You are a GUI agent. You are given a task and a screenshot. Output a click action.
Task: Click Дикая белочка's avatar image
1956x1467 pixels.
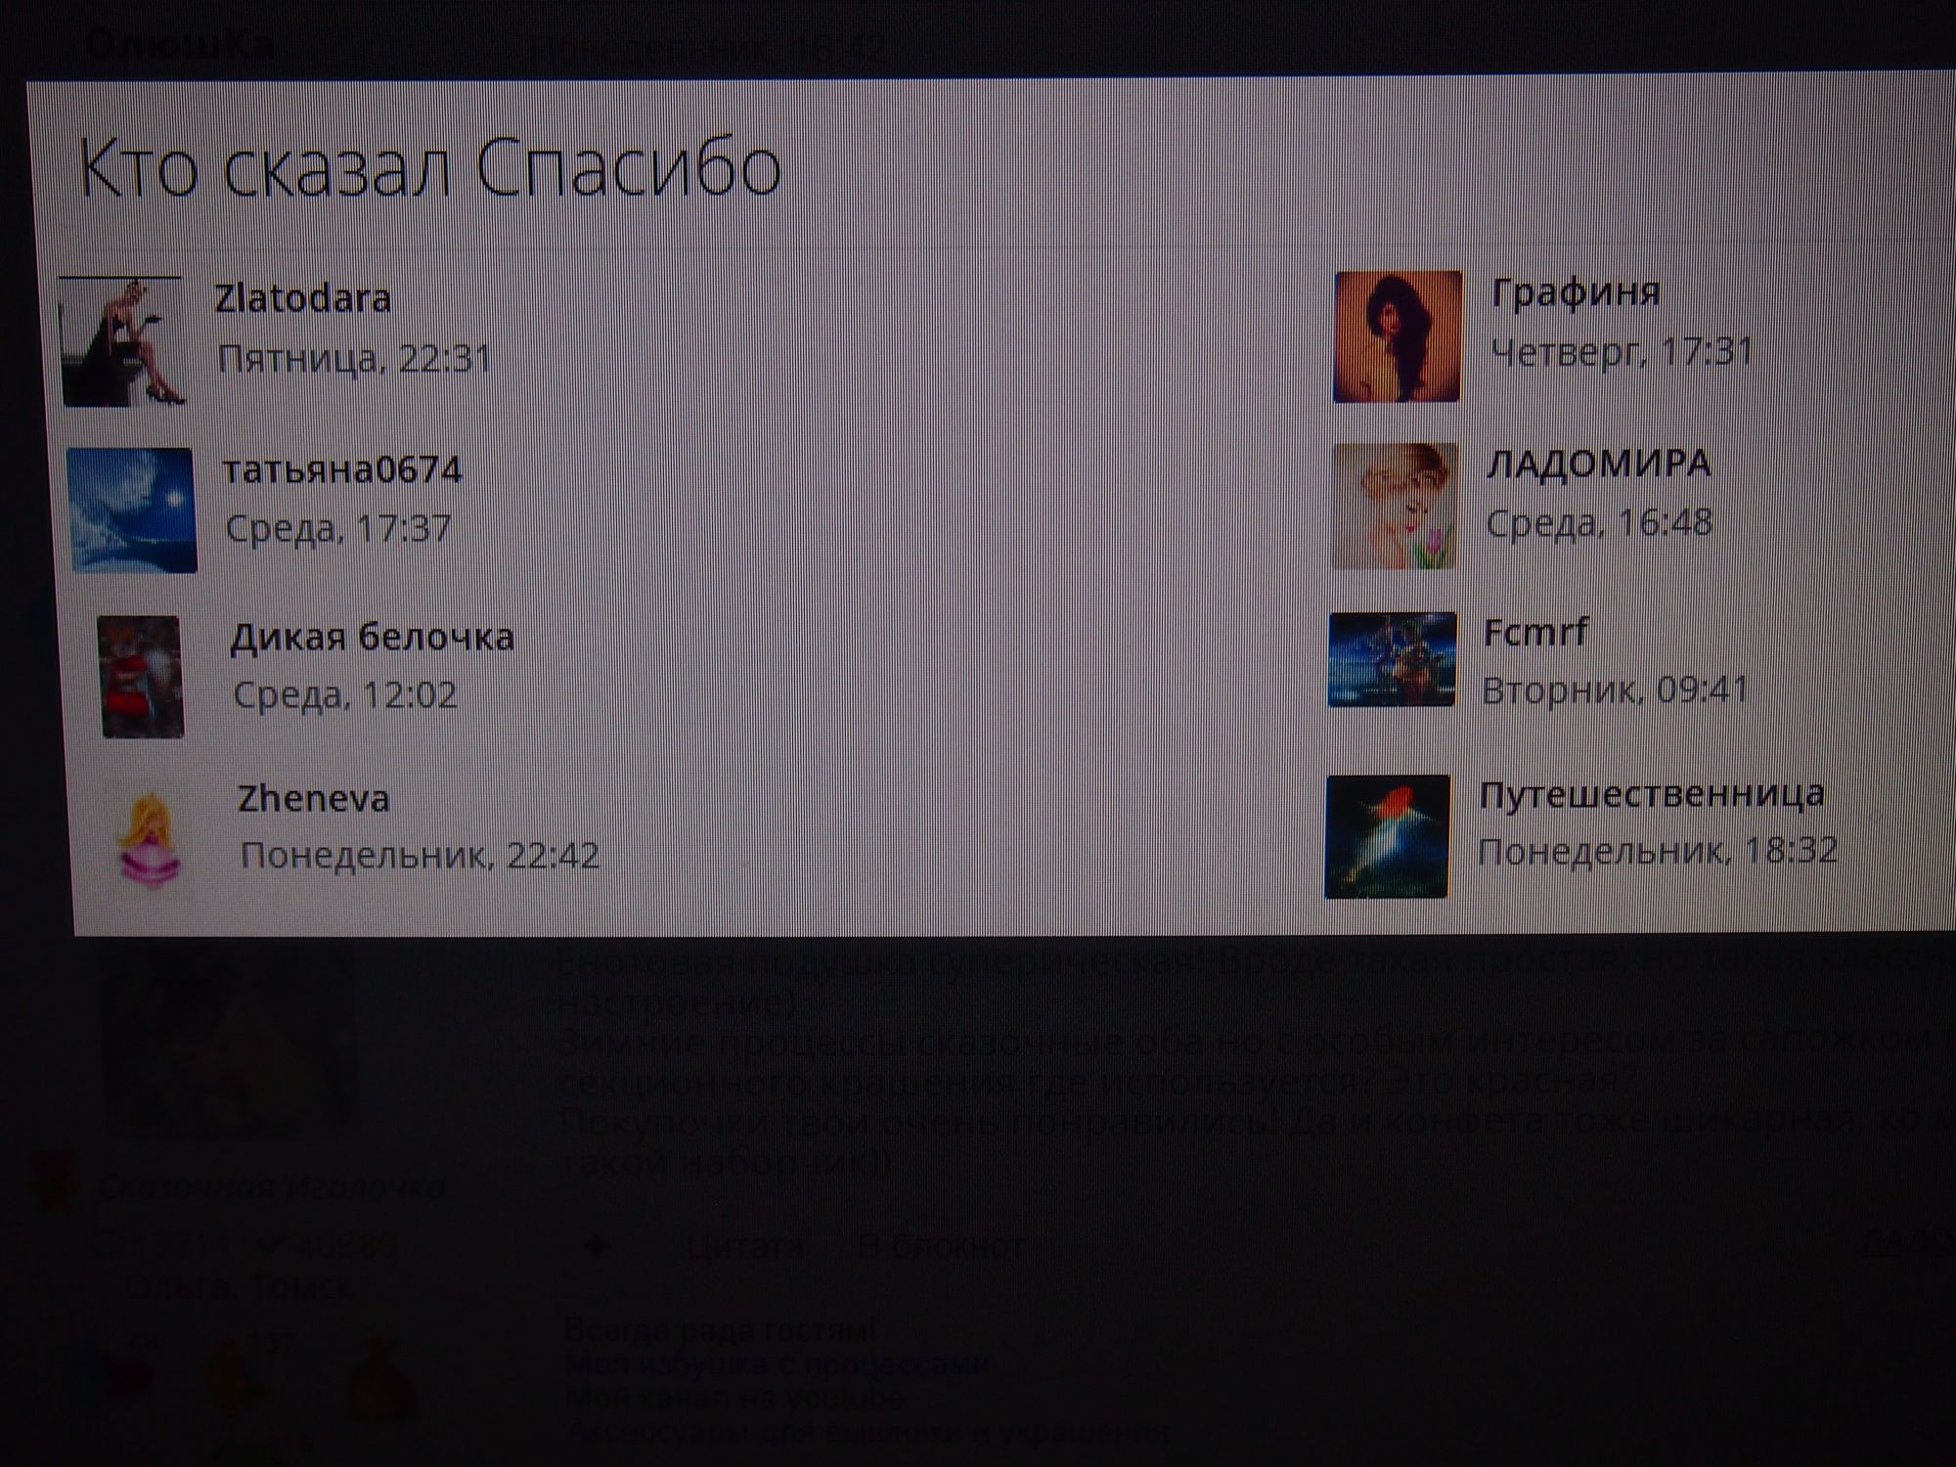click(142, 676)
